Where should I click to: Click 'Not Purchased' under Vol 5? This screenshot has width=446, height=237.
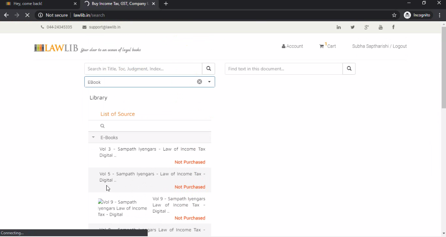190,187
